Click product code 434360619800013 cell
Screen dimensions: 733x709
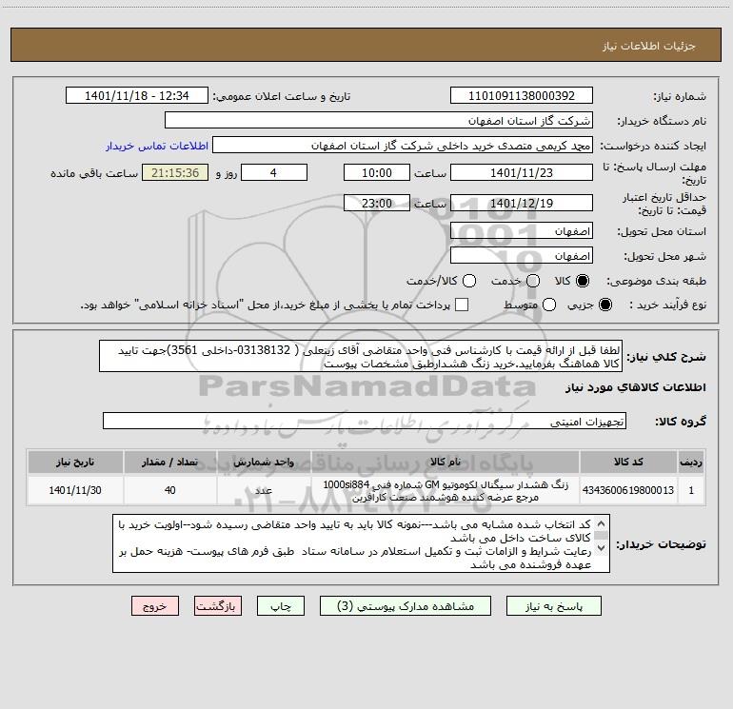(628, 490)
